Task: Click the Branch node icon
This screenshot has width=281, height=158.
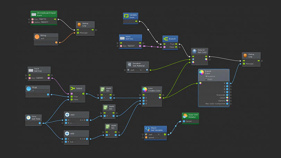Action: tap(165, 39)
